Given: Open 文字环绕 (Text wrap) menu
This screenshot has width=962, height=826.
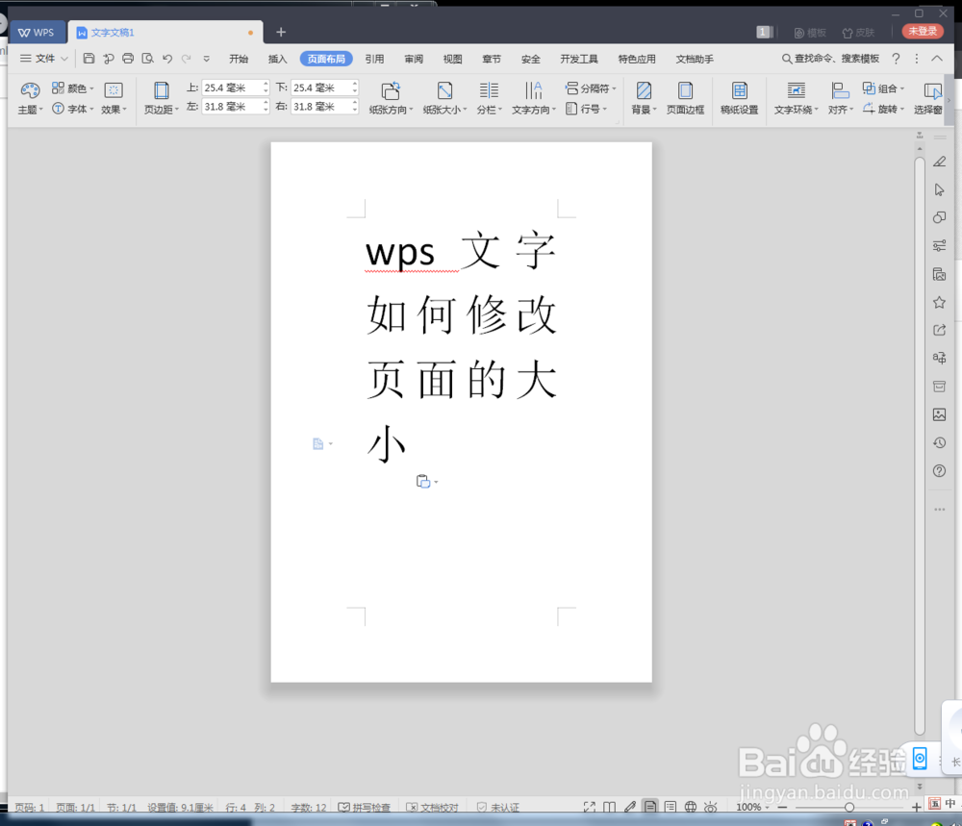Looking at the screenshot, I should click(x=796, y=98).
